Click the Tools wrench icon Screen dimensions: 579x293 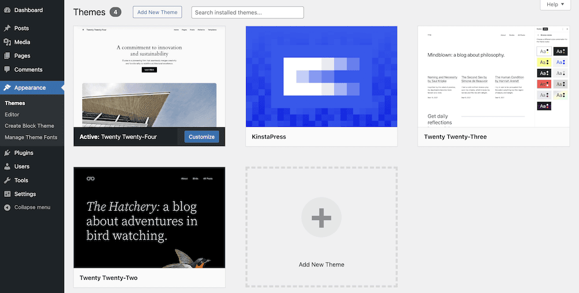pos(7,180)
